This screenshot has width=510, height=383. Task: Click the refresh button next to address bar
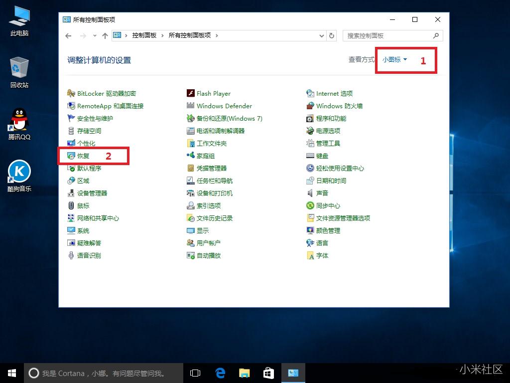[332, 35]
